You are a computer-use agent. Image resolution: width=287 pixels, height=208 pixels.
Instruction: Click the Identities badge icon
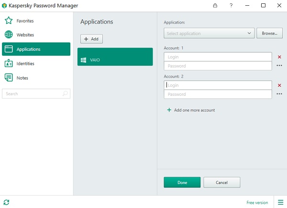pos(9,63)
